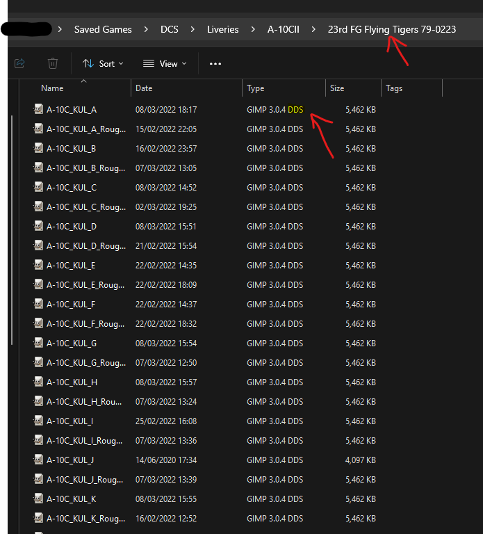Go to the A-10CII breadcrumb folder
The height and width of the screenshot is (534, 483).
(x=283, y=30)
